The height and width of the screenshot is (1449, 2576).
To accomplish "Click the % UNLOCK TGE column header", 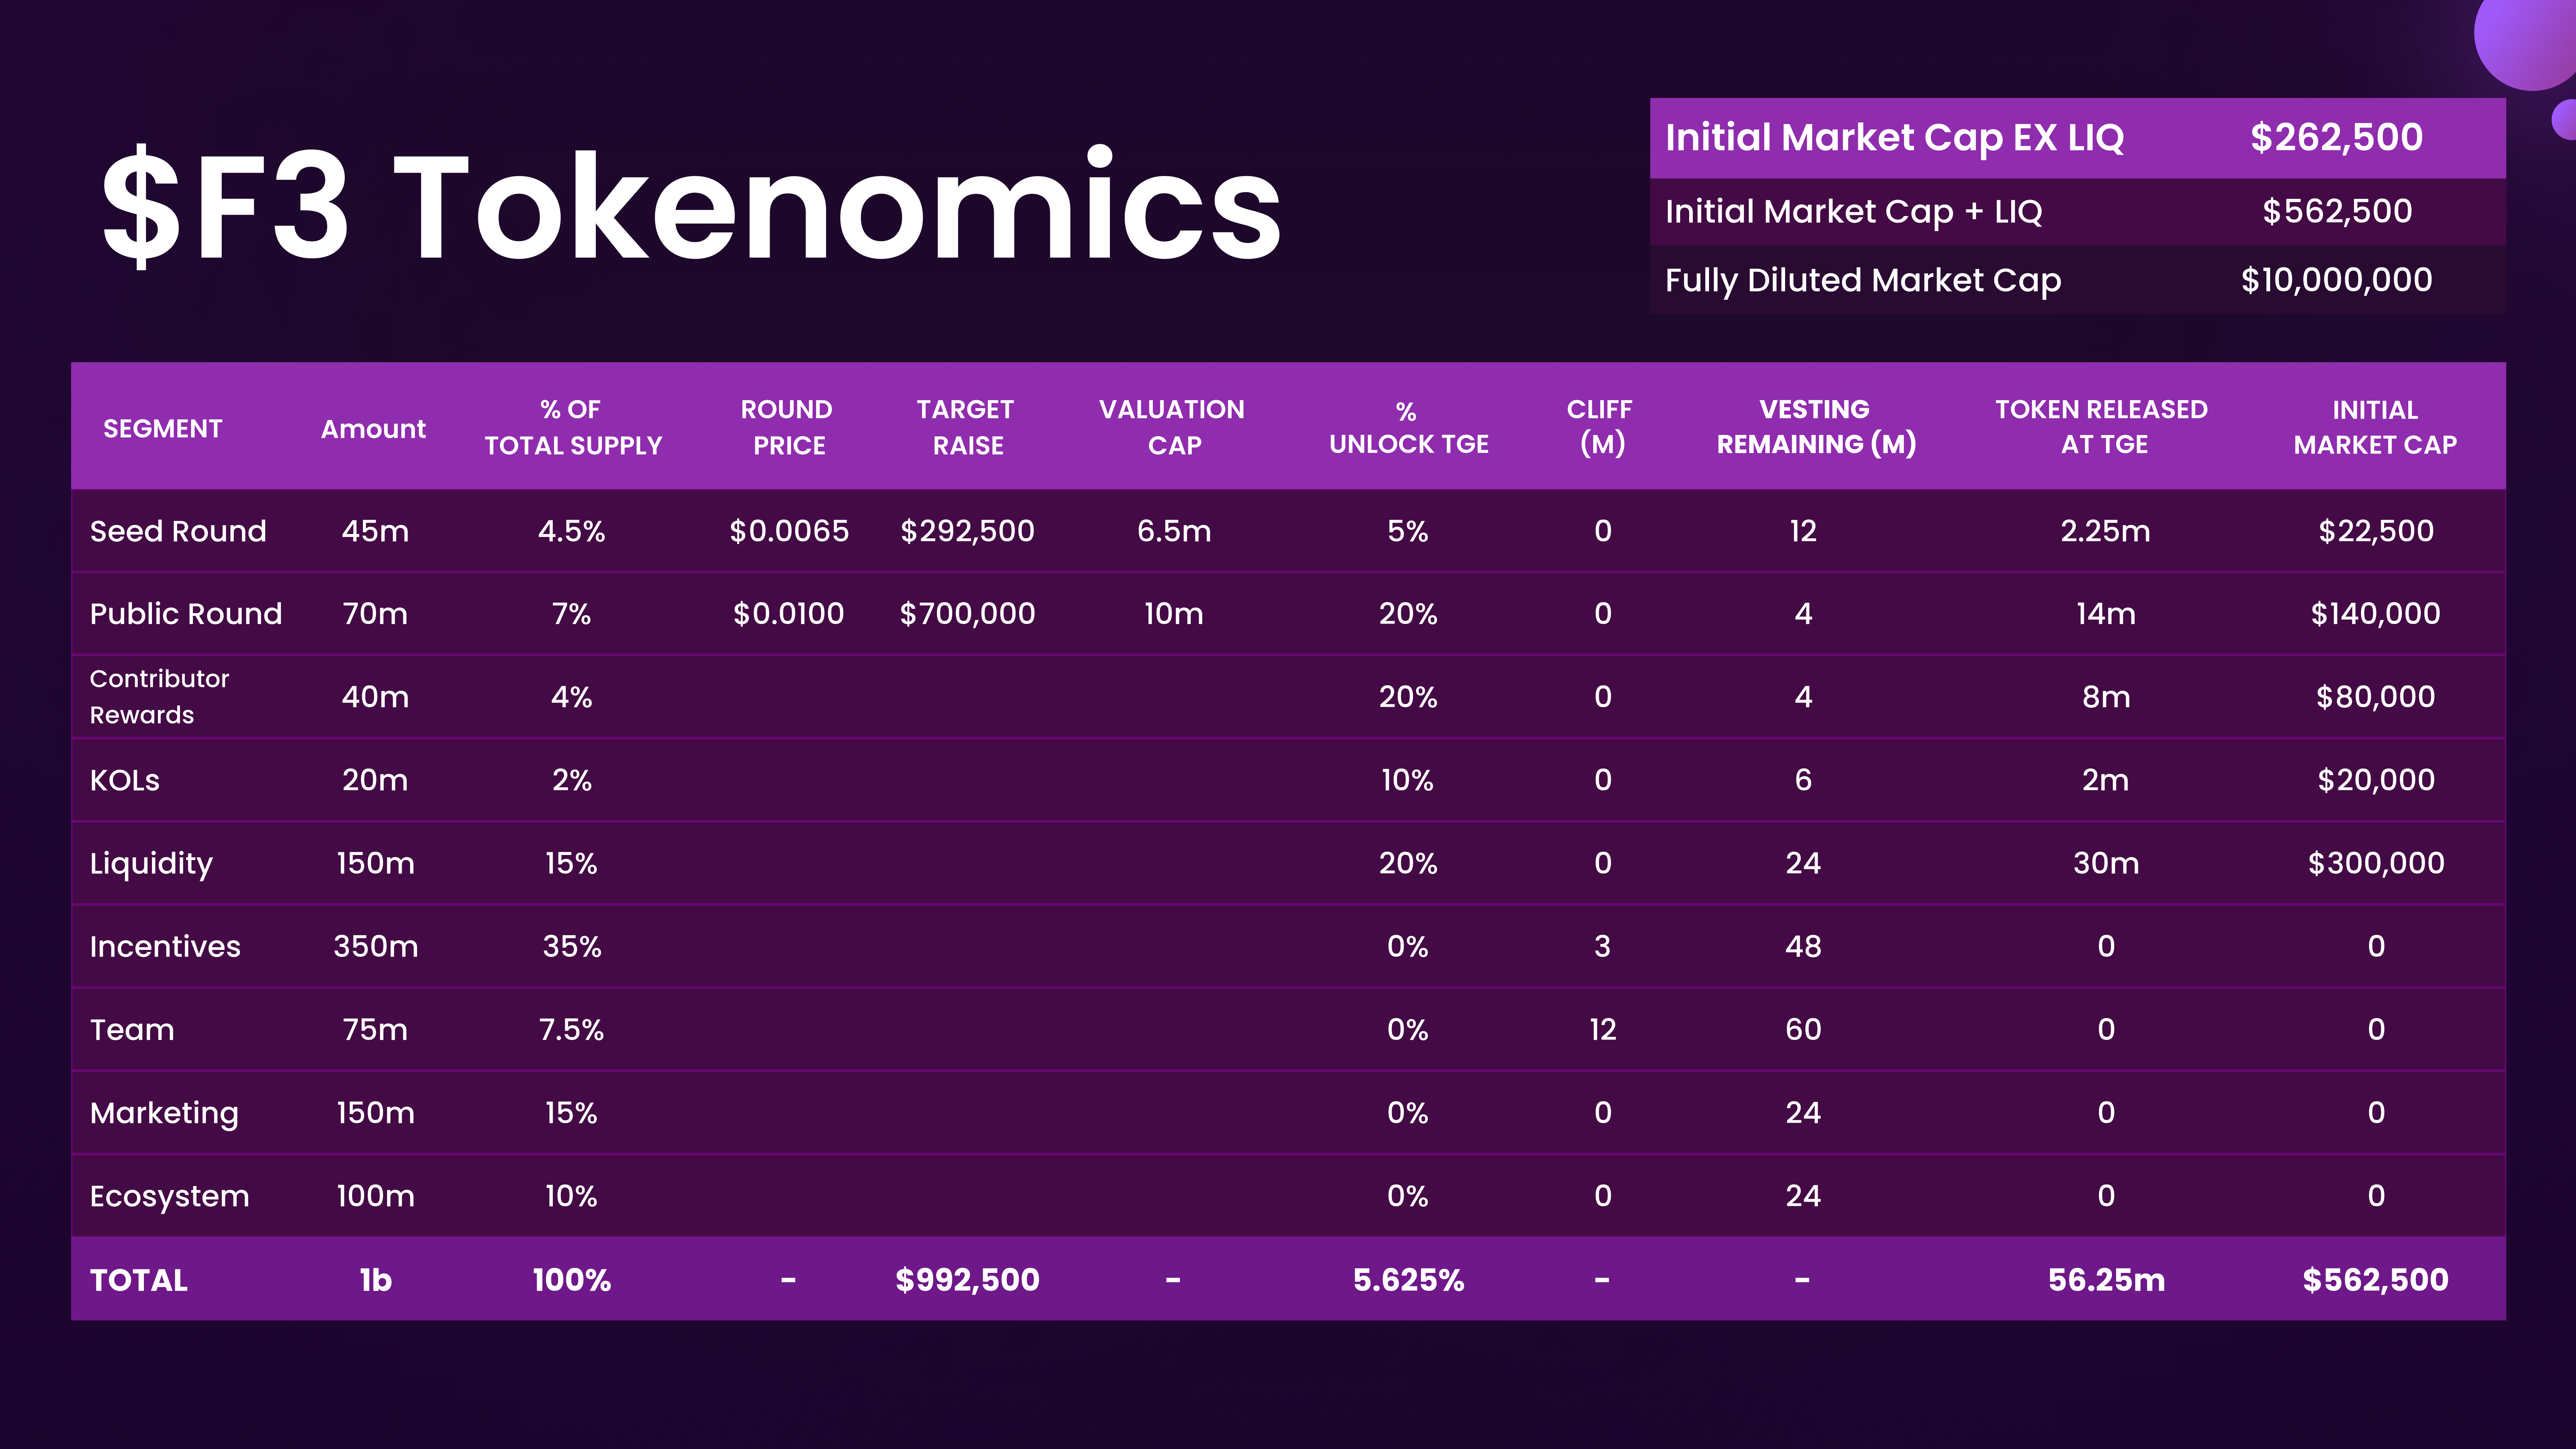I will tap(1408, 427).
